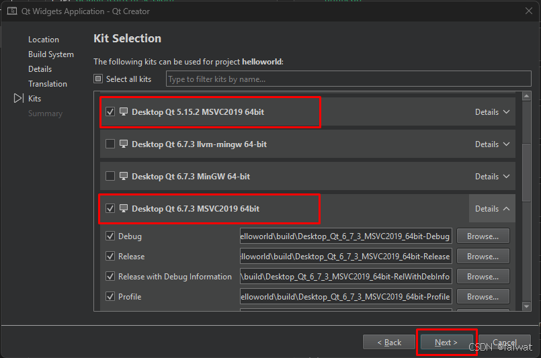Click the Release build directory path field

pyautogui.click(x=345, y=257)
